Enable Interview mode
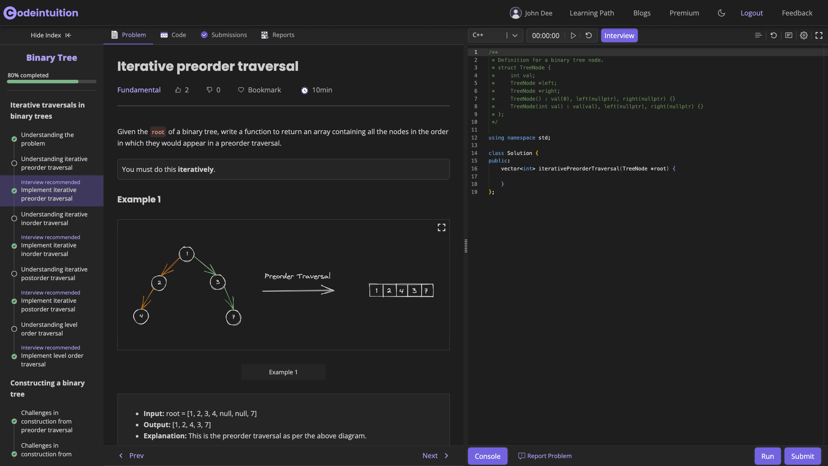Screen dimensions: 828x466 pyautogui.click(x=619, y=35)
